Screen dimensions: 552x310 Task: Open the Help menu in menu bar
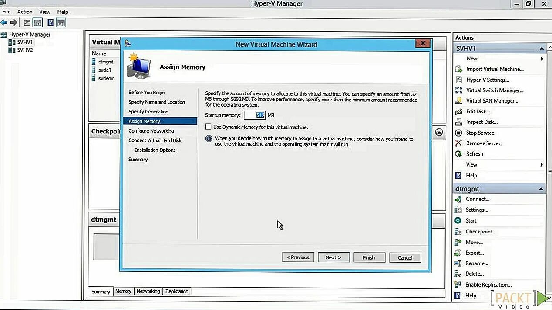63,12
